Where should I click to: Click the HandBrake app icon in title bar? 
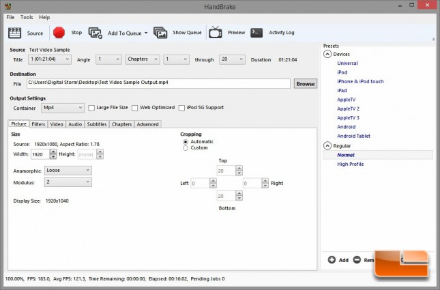pos(8,6)
